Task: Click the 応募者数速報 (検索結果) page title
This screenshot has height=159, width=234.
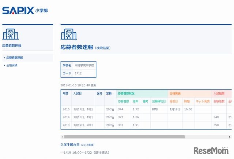Action: (85, 47)
